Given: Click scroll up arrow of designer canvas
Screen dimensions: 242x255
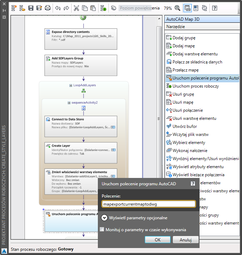Looking at the screenshot, I should click(159, 19).
